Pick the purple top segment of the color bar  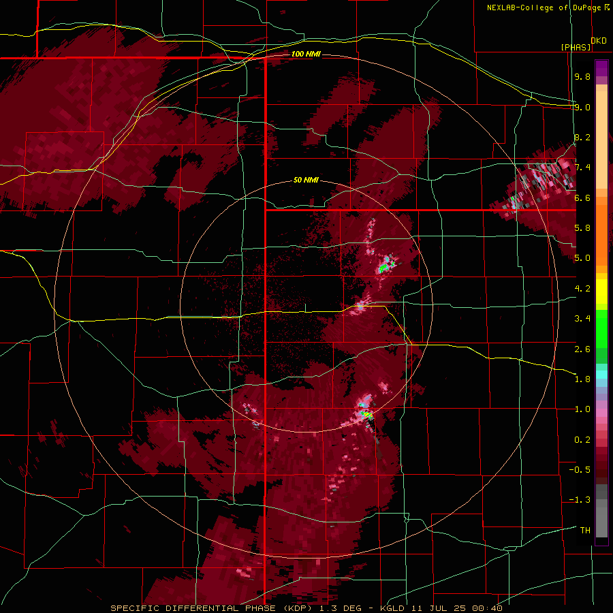coord(601,68)
